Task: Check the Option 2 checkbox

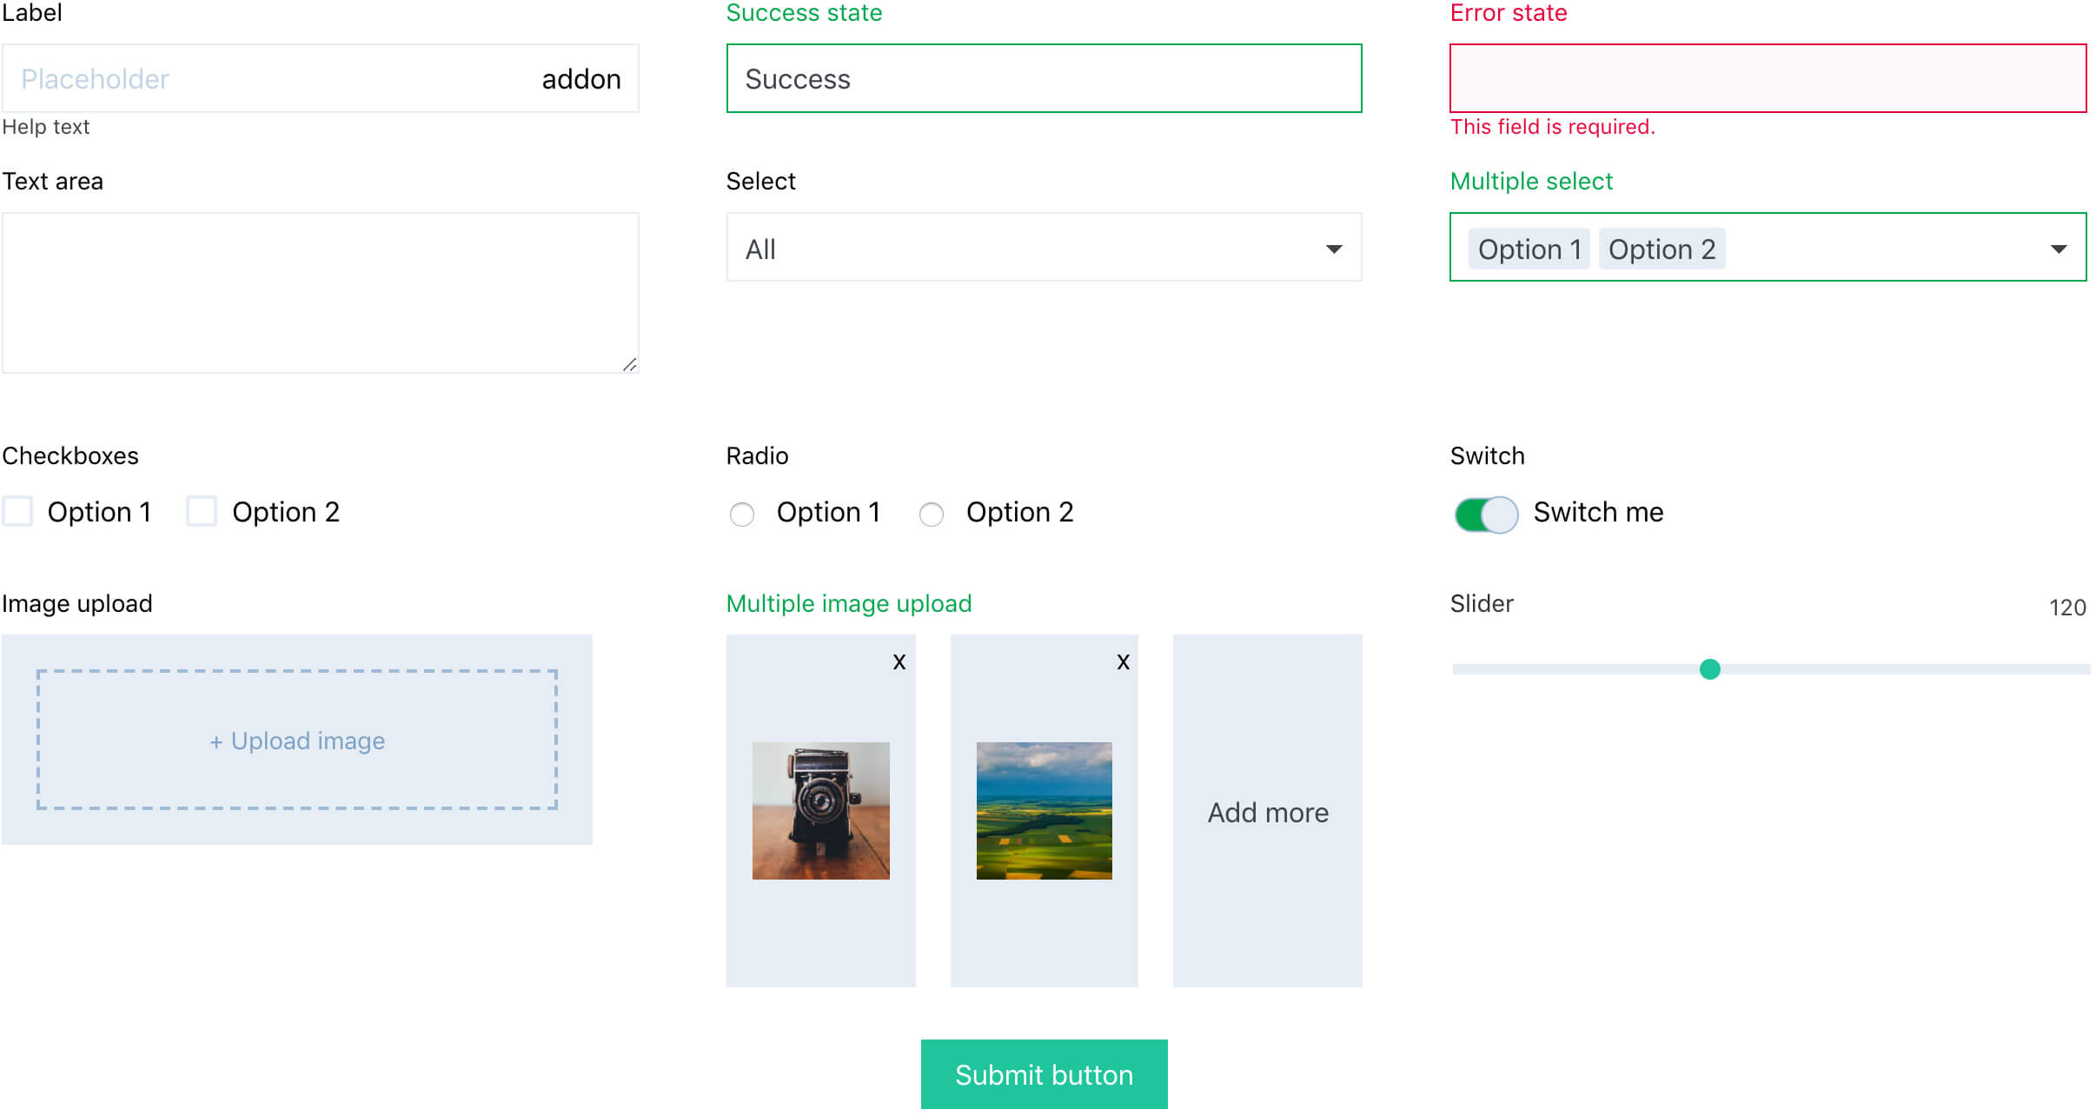Action: [202, 511]
